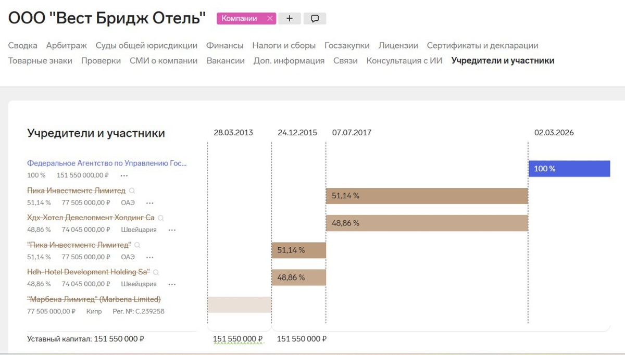The height and width of the screenshot is (355, 625).
Task: Open "Марбена Лимитед" (Marbena Limited) link
Action: 94,299
